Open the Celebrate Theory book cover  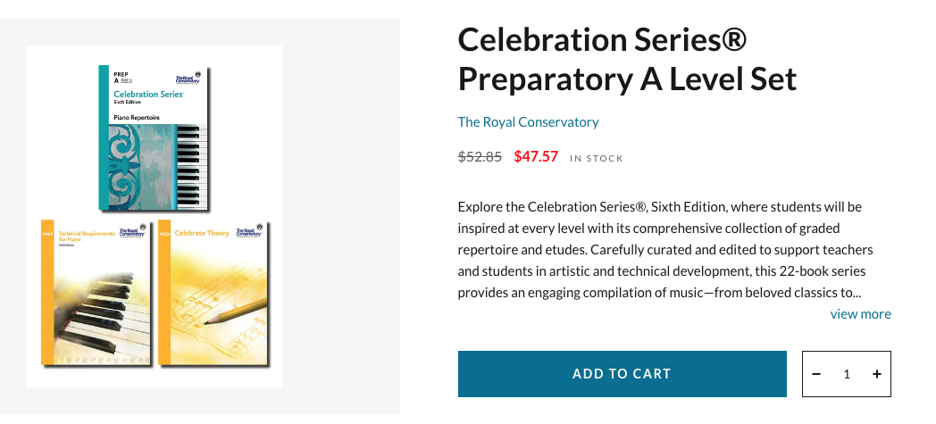point(213,292)
